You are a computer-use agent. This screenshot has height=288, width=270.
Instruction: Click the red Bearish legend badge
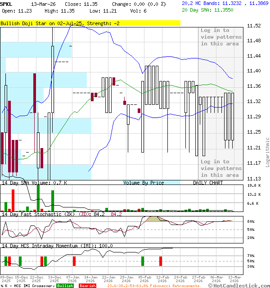click(87, 286)
